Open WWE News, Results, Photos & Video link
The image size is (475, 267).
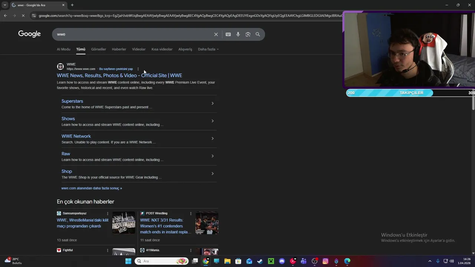coord(119,75)
